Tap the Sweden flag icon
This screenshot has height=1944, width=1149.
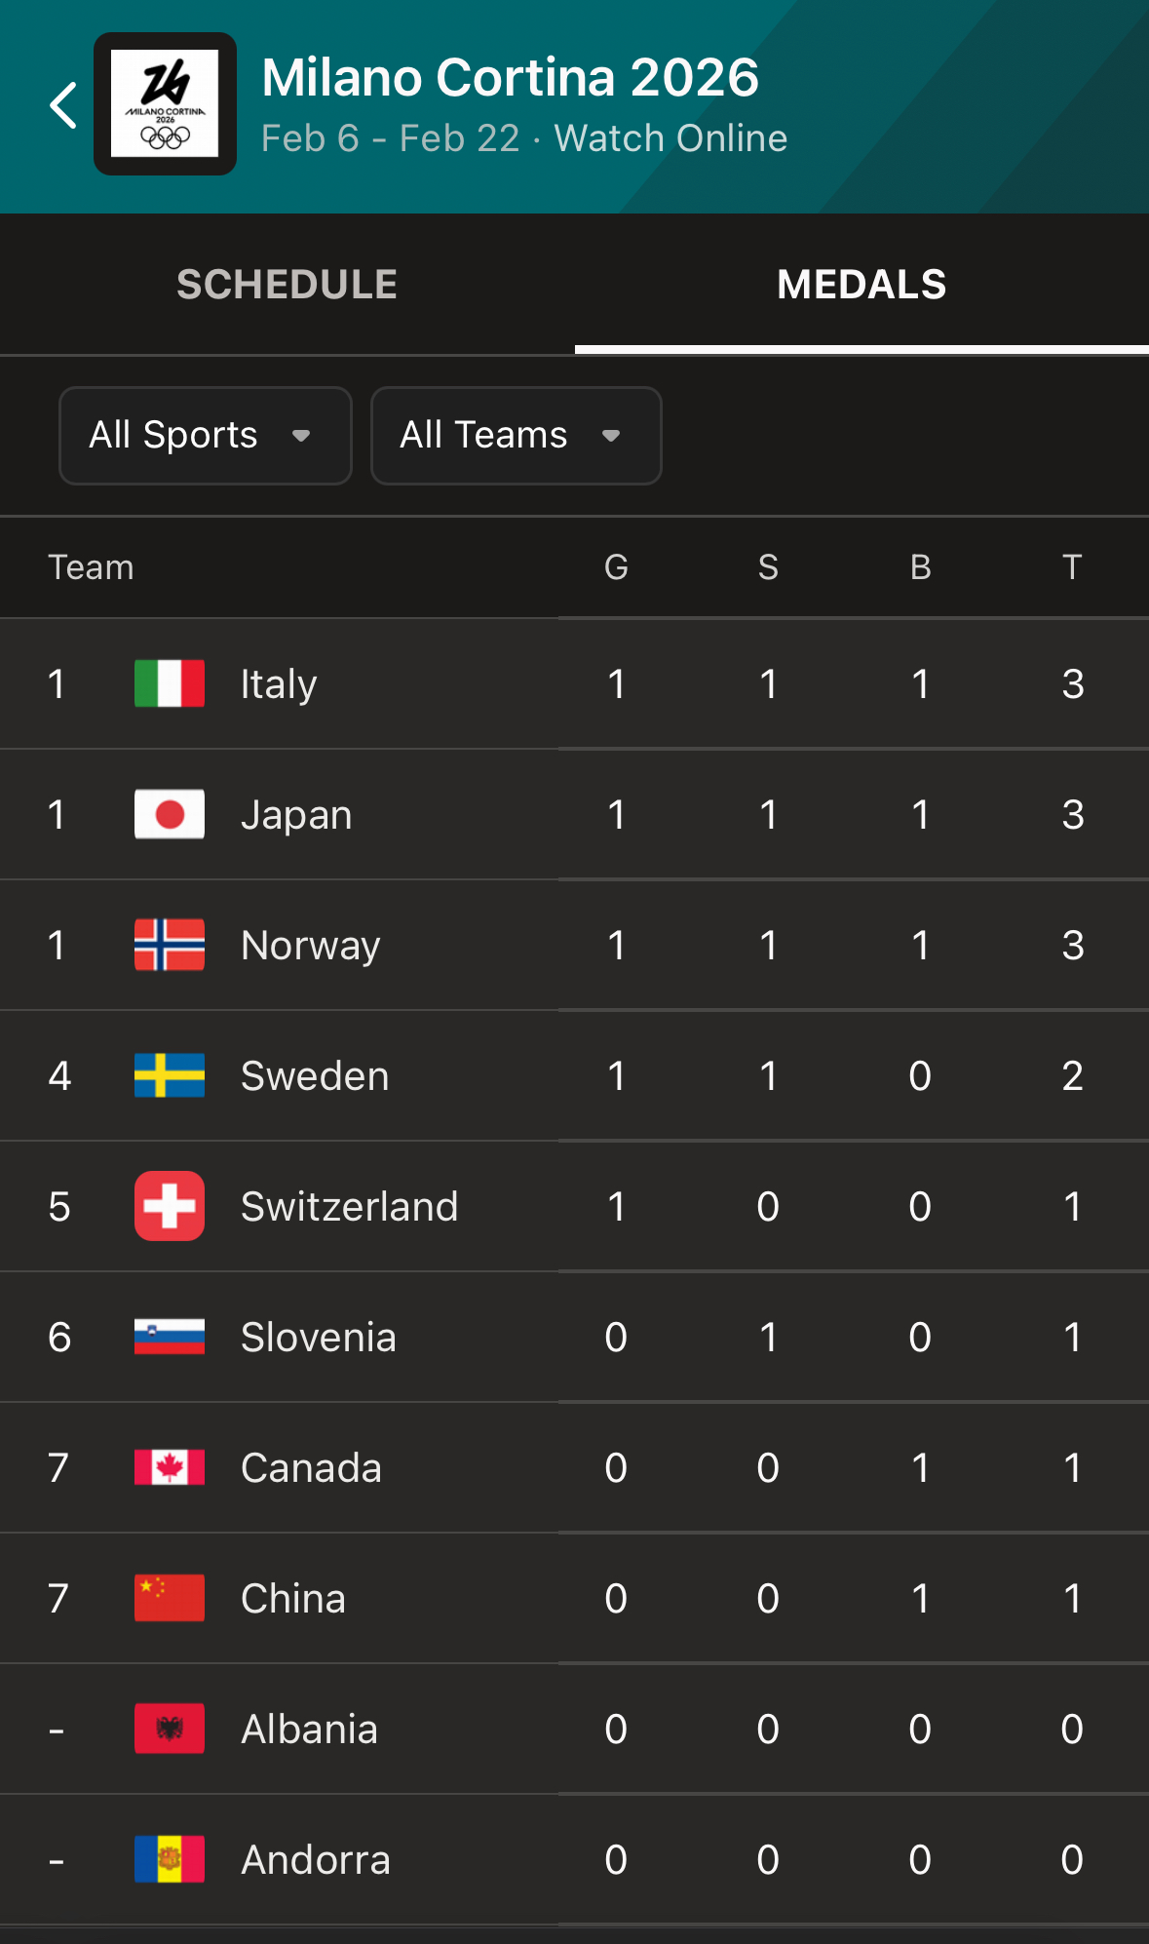tap(170, 1075)
